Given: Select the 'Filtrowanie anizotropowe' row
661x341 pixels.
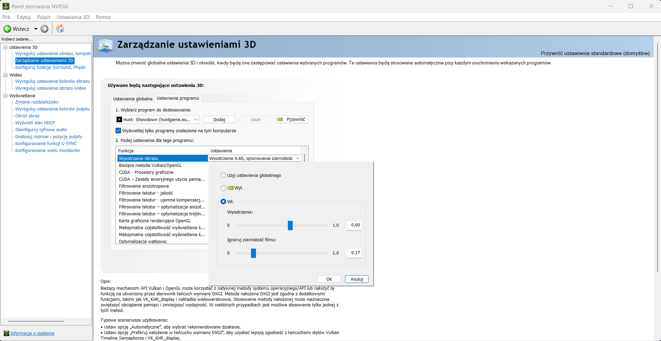Looking at the screenshot, I should 162,186.
